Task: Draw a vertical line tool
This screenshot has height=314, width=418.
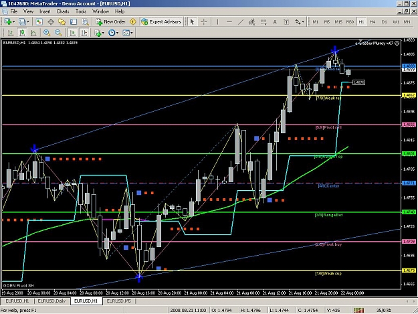Action: [217, 22]
